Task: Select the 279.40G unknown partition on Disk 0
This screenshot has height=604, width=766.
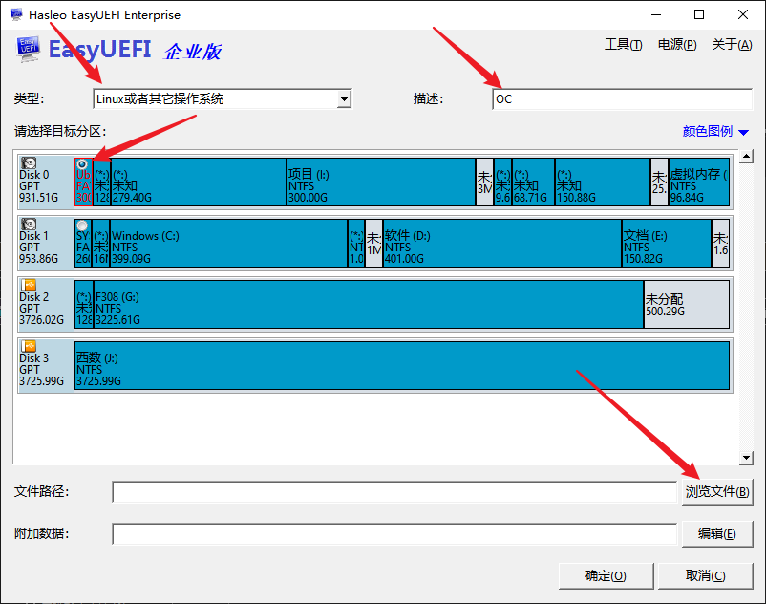Action: pyautogui.click(x=199, y=182)
